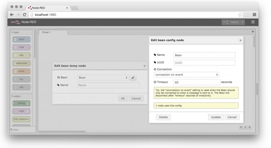Open a new browser tab
The height and width of the screenshot is (148, 271).
point(75,8)
